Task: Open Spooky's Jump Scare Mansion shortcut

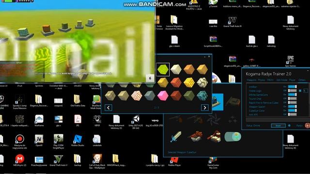Action: click(19, 102)
